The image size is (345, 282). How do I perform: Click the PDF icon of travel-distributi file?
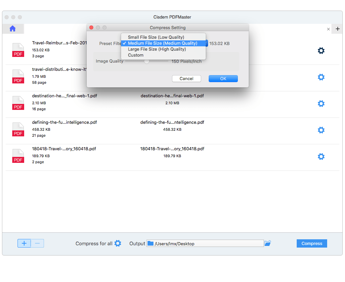point(18,76)
